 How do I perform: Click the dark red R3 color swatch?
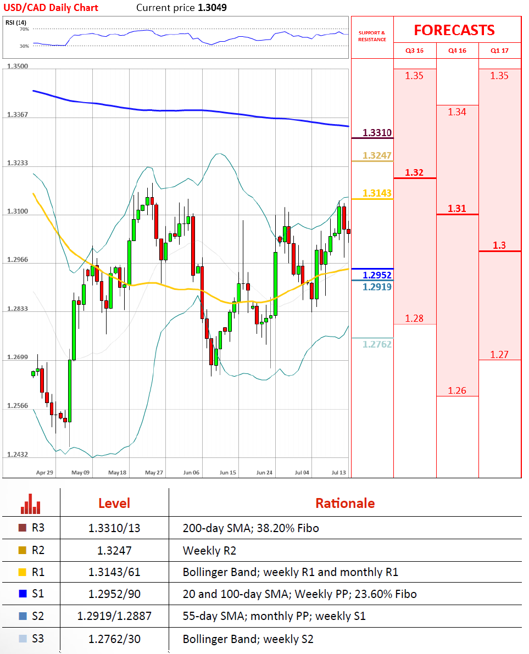point(23,528)
